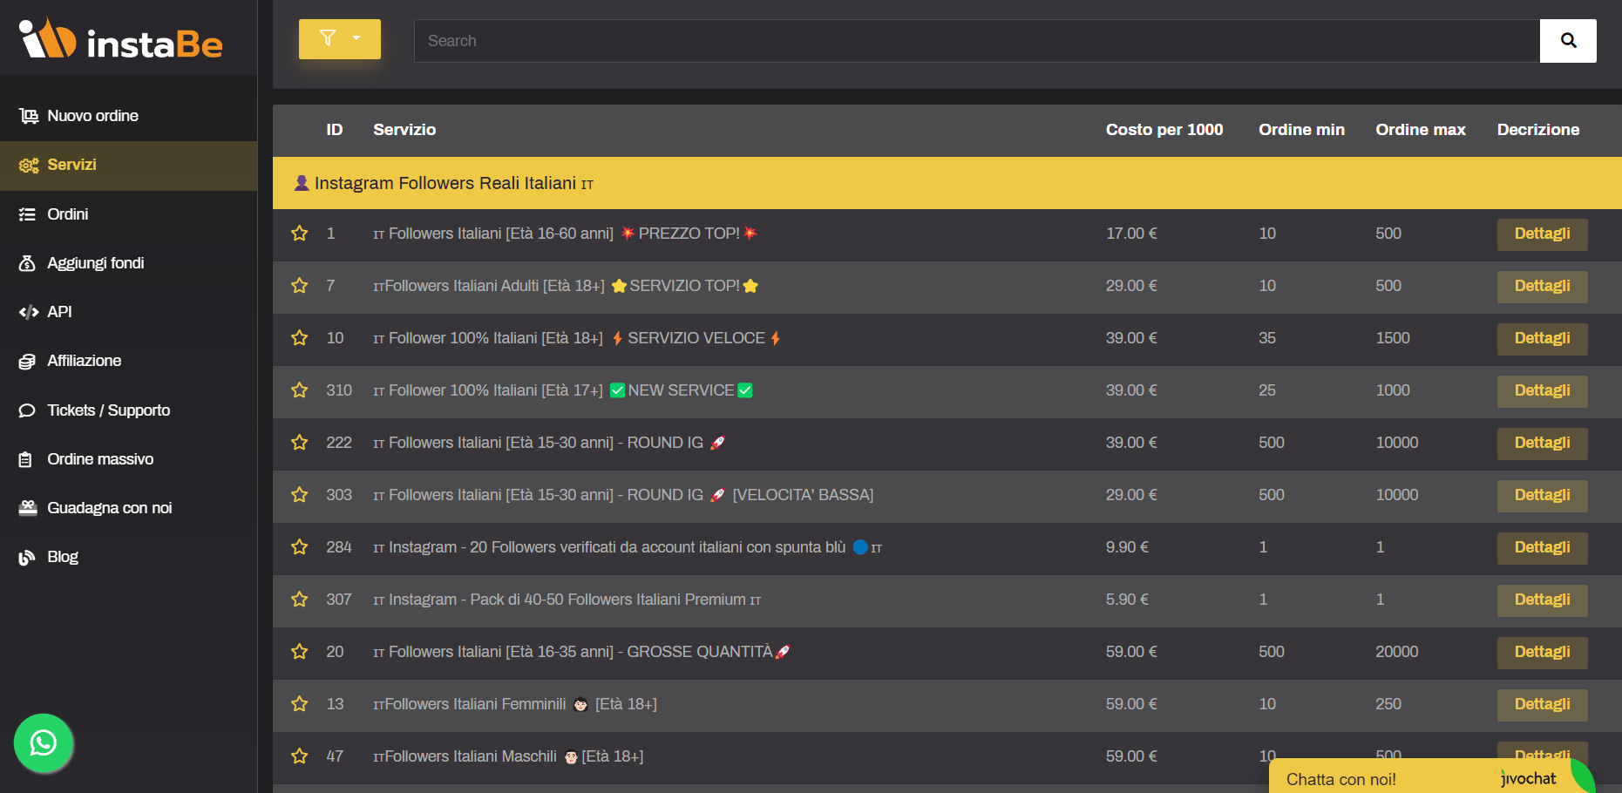Select Ordine massivo in the sidebar
The image size is (1622, 793).
pyautogui.click(x=99, y=459)
